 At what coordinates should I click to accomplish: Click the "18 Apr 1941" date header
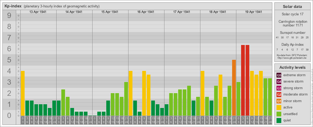(x=218, y=12)
